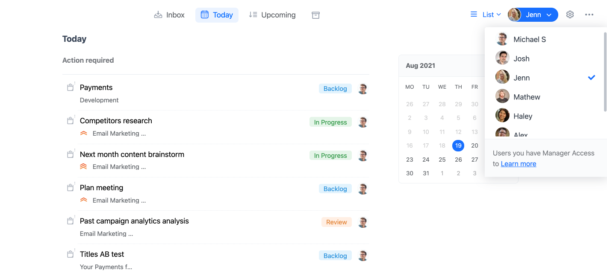Click the Learn more link
This screenshot has height=273, width=607.
[x=518, y=164]
